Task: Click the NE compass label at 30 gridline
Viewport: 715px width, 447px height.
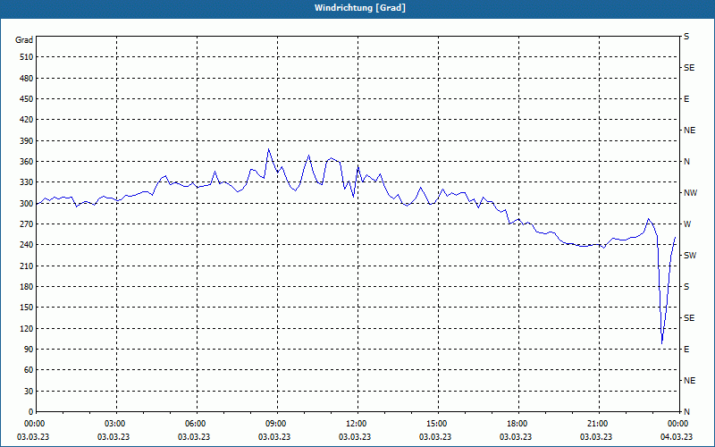Action: [690, 381]
